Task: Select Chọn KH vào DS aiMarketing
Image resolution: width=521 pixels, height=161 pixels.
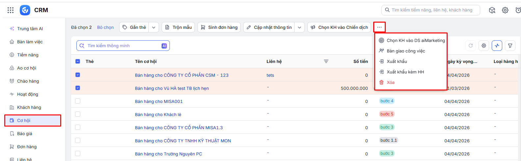Action: (412, 40)
